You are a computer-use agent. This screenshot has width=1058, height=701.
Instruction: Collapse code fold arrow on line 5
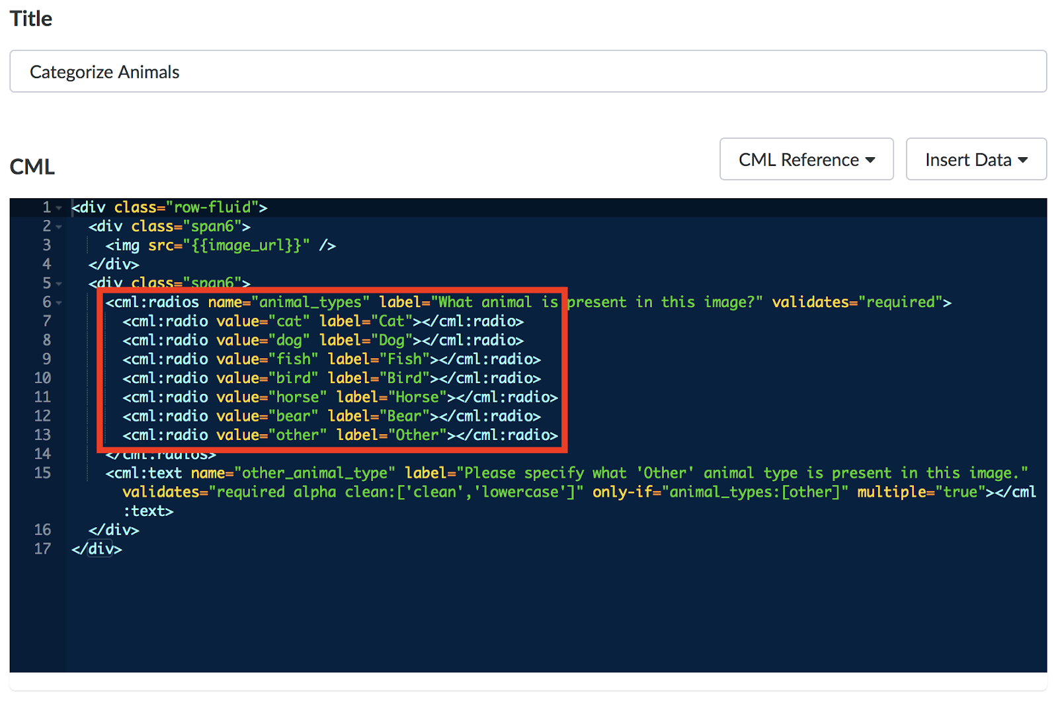59,284
